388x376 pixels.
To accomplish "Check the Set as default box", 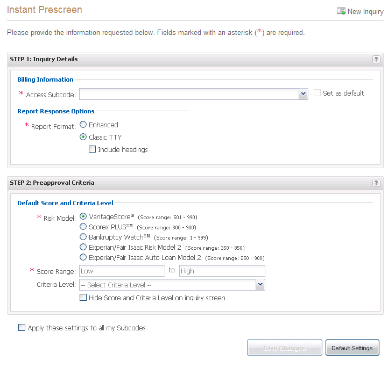I will [318, 93].
